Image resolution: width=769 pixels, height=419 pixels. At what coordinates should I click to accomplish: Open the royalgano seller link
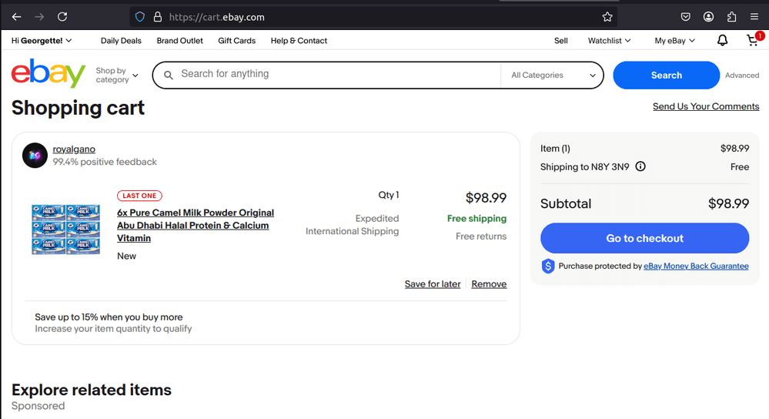tap(74, 149)
